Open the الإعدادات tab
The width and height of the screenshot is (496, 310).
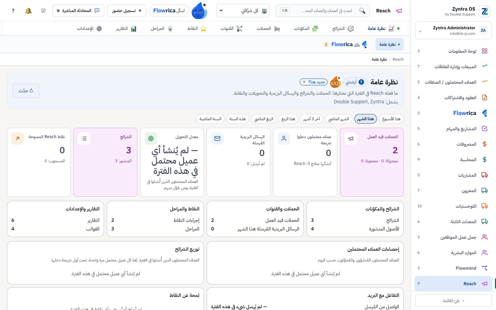coord(89,29)
